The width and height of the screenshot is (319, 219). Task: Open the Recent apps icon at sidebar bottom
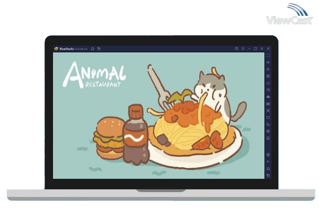268,175
